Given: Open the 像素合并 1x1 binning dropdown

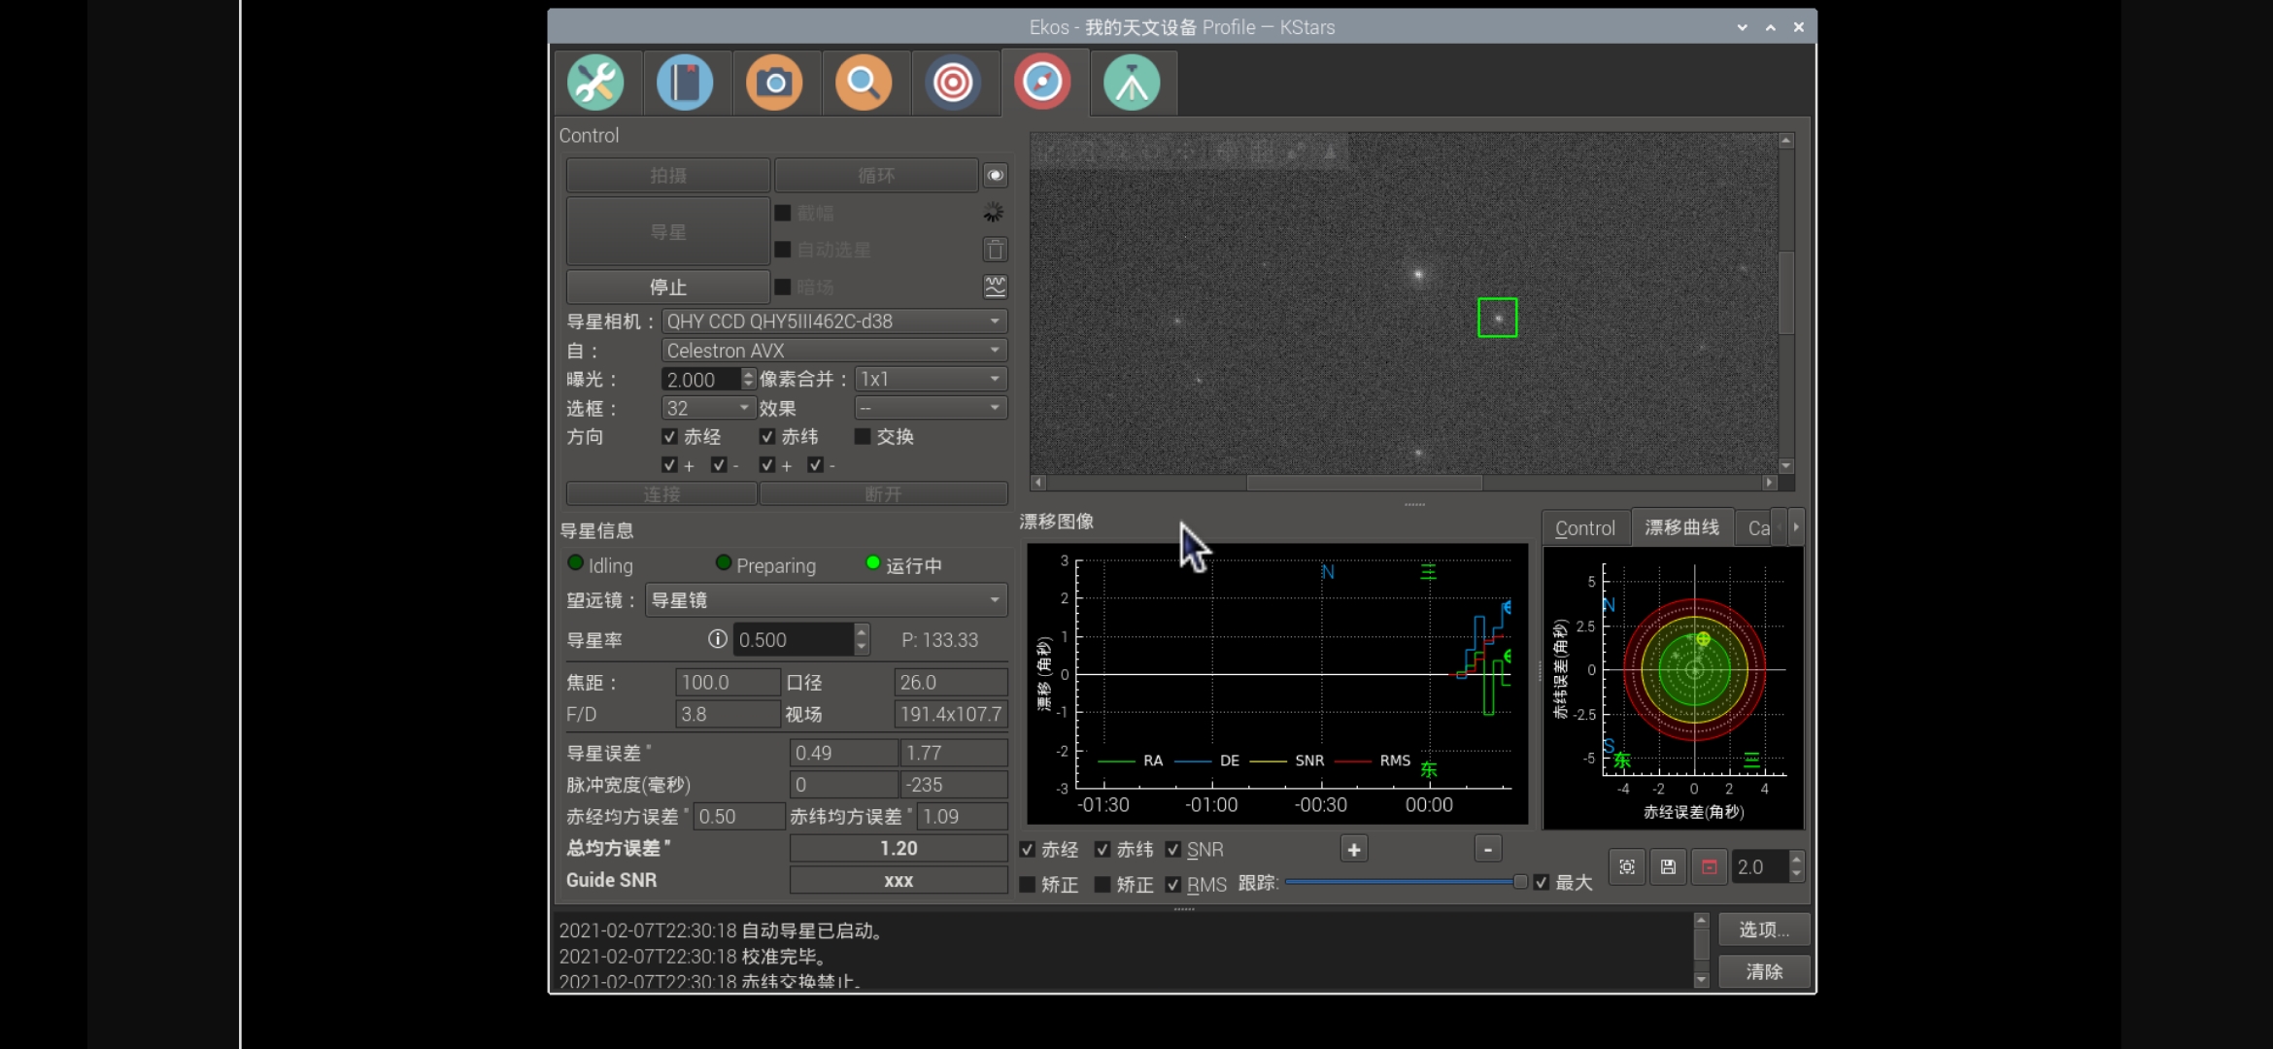Looking at the screenshot, I should (x=931, y=379).
